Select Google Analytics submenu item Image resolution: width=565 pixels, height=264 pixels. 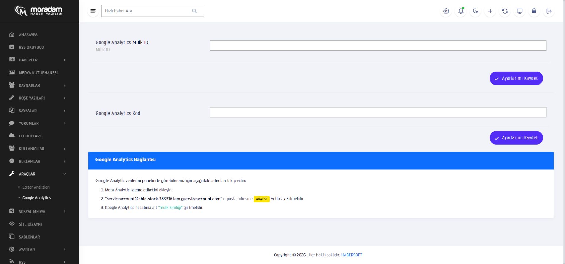37,198
